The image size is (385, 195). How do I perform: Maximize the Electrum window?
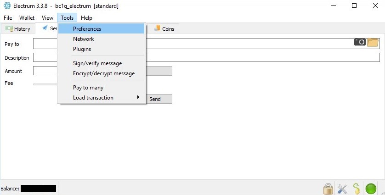point(354,6)
